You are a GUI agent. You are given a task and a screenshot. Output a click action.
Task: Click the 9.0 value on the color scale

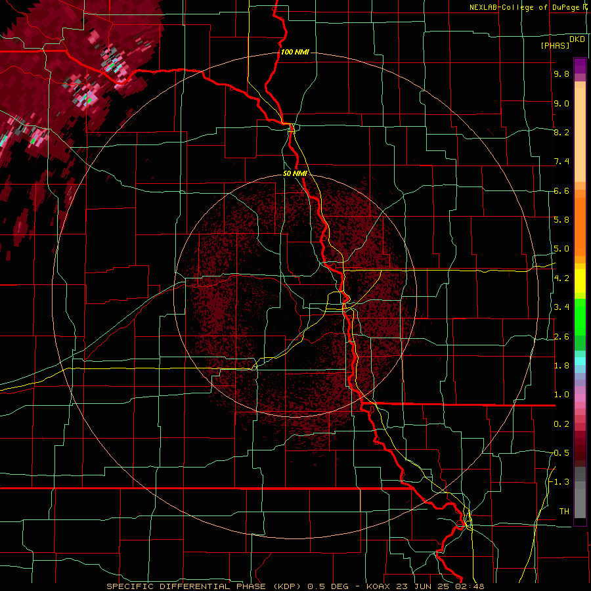(561, 103)
